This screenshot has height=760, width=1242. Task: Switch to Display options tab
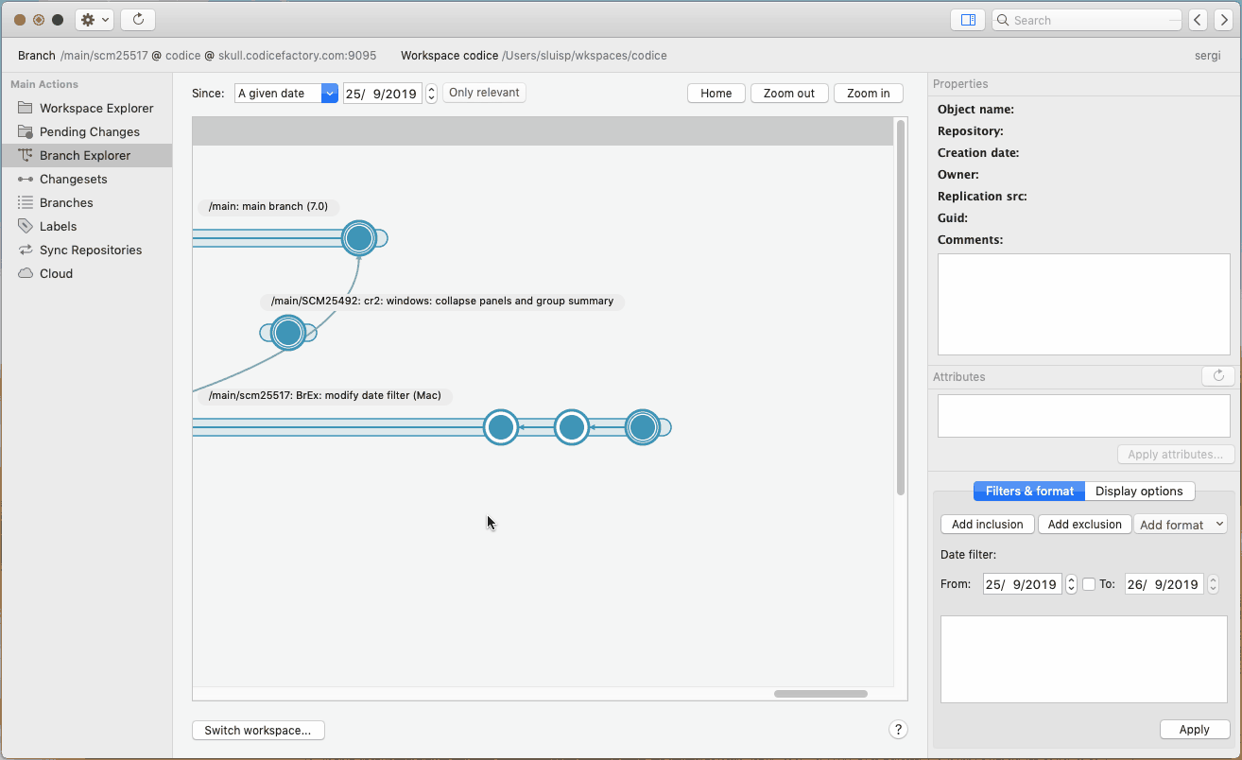[1139, 492]
